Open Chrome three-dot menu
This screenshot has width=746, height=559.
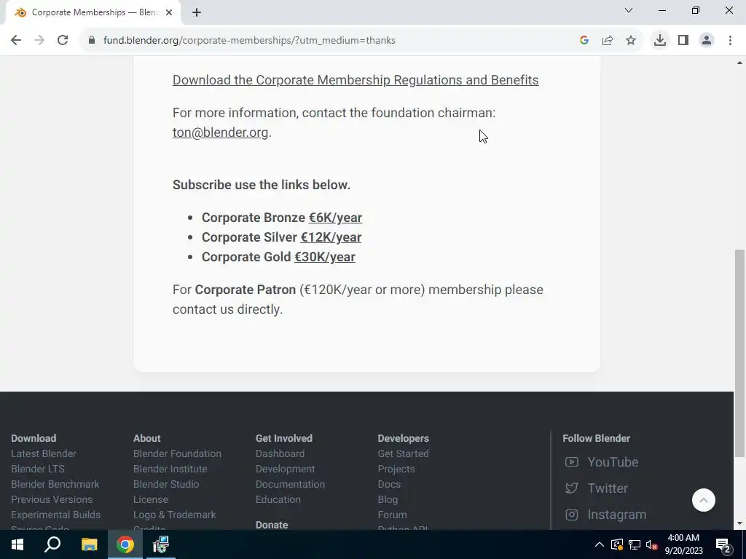point(730,41)
